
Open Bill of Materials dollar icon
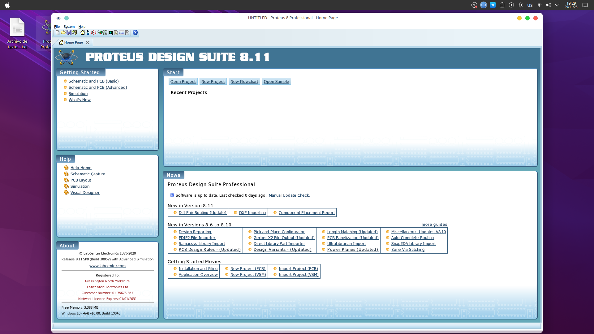coord(116,33)
